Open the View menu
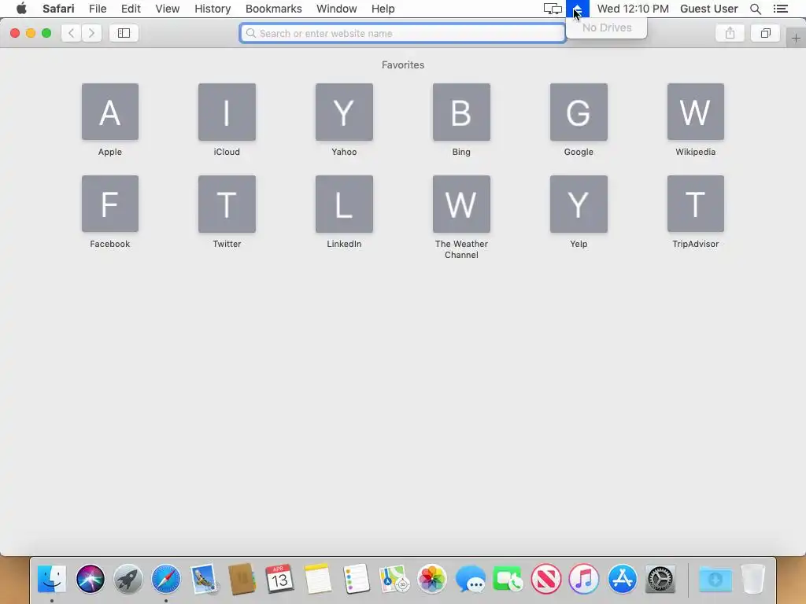806x604 pixels. click(168, 9)
